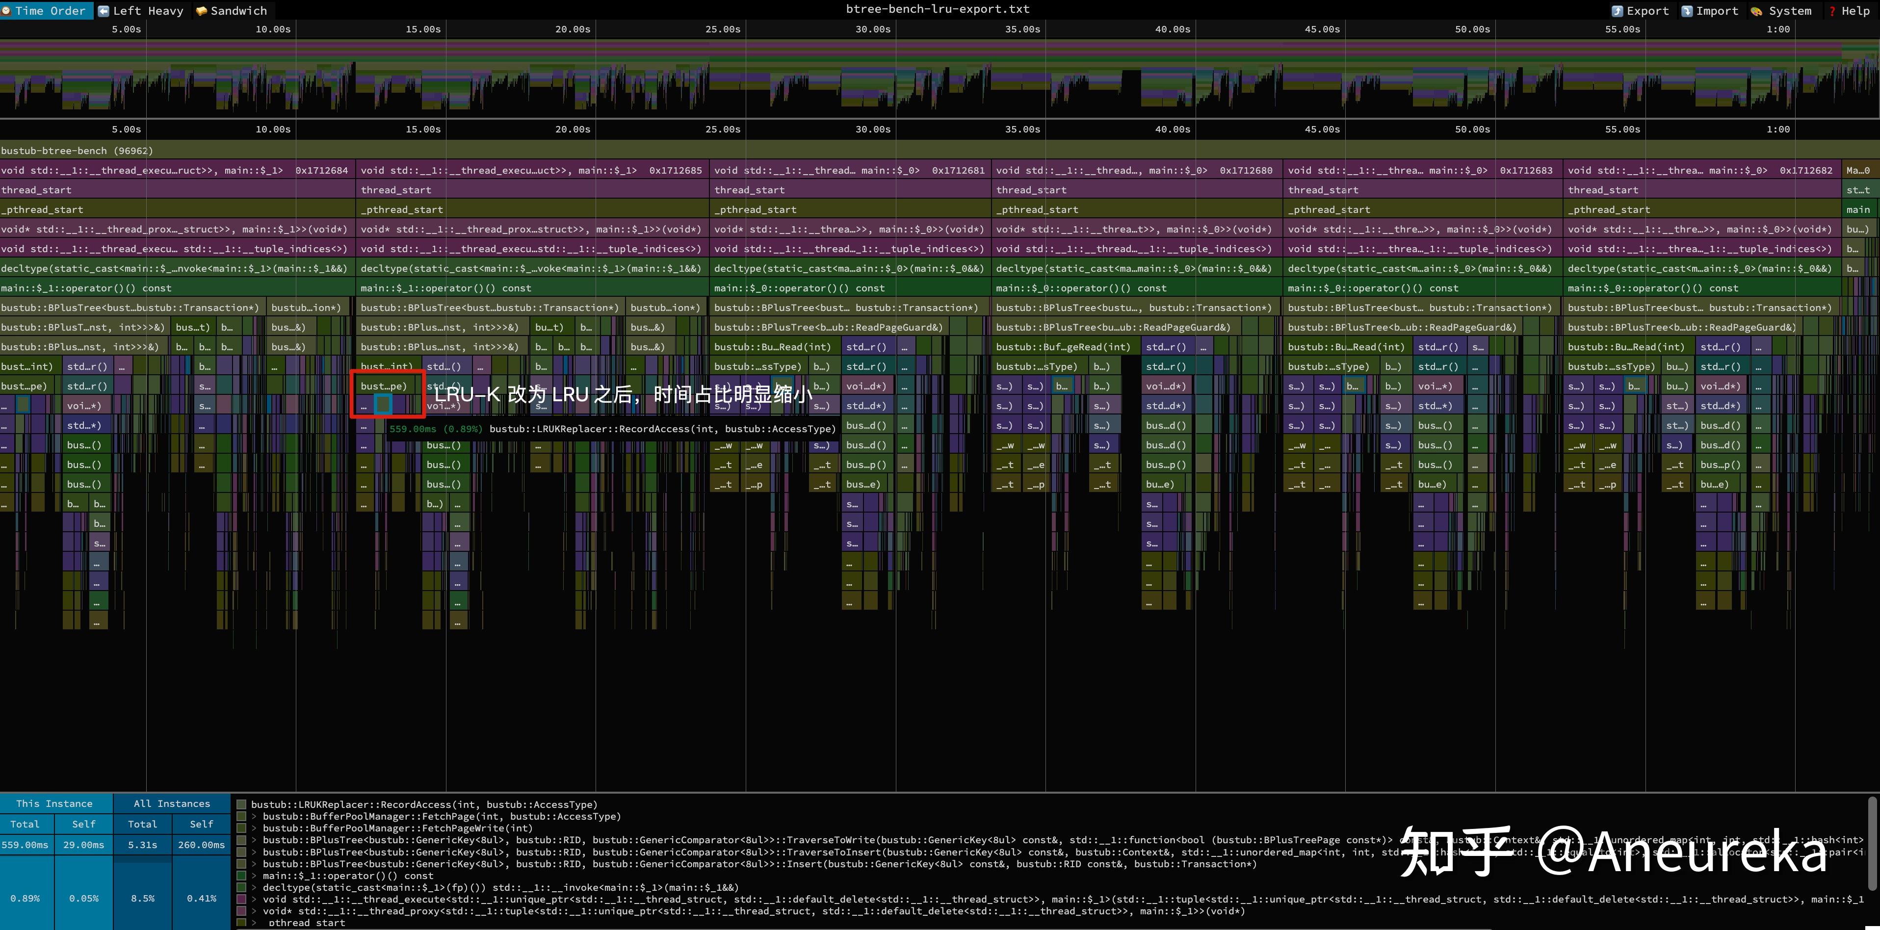Viewport: 1880px width, 930px height.
Task: Click the Help question mark icon
Action: tap(1832, 11)
